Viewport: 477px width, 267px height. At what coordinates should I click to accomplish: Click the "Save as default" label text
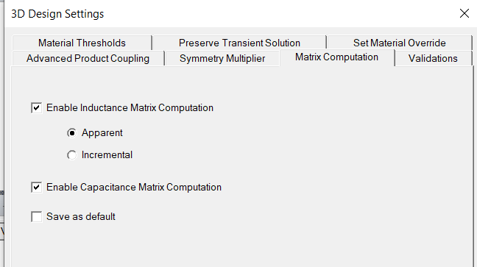click(81, 216)
